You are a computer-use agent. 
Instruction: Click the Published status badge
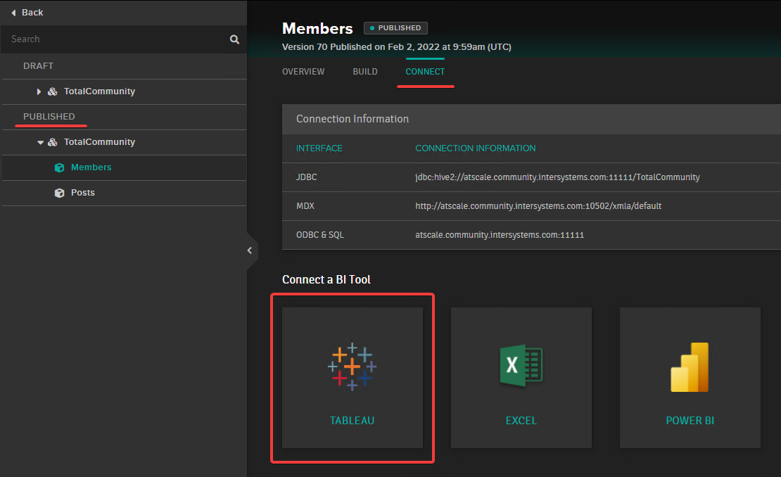(x=395, y=28)
